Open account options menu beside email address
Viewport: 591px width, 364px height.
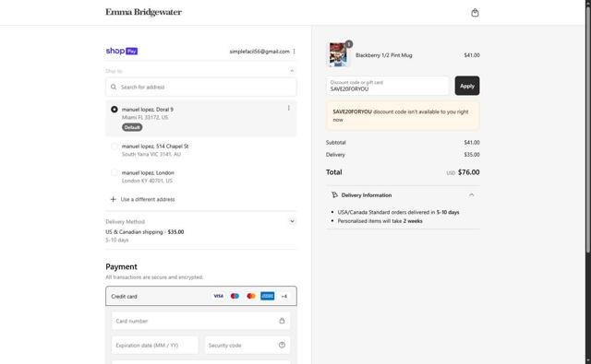click(294, 52)
